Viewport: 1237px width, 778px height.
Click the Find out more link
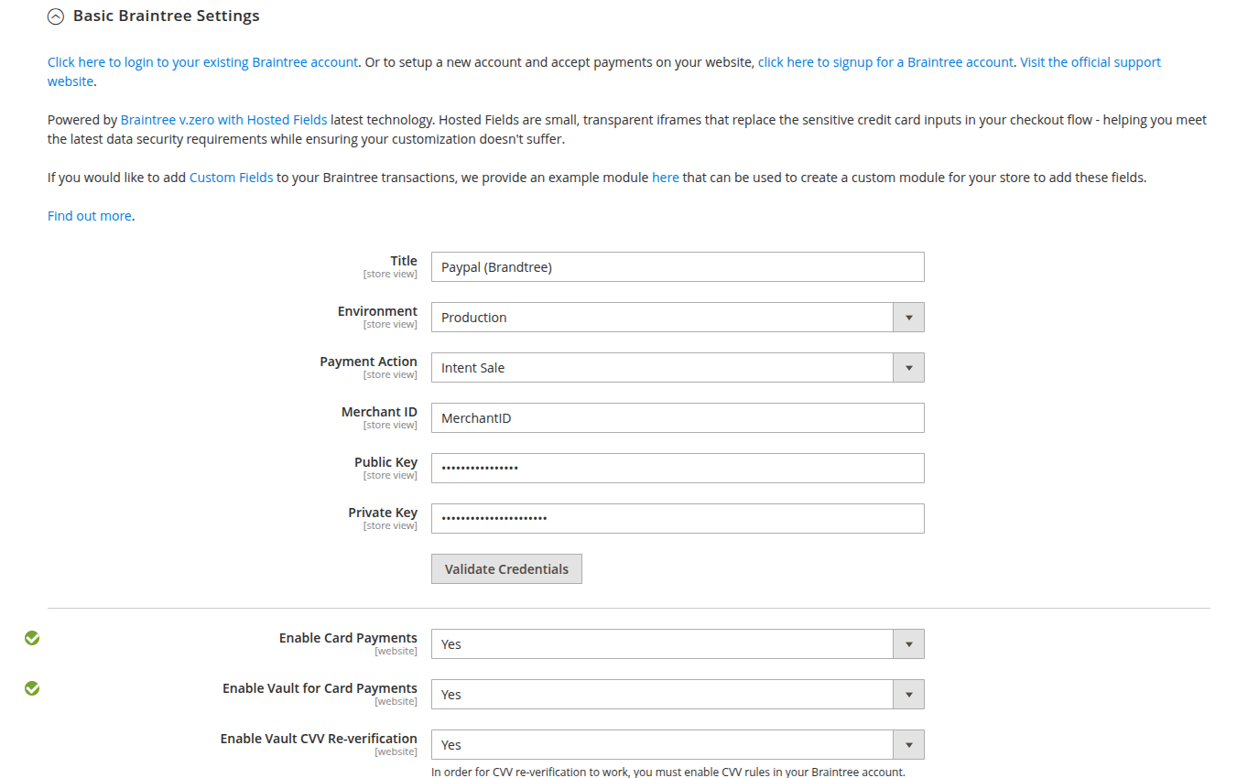click(x=90, y=217)
